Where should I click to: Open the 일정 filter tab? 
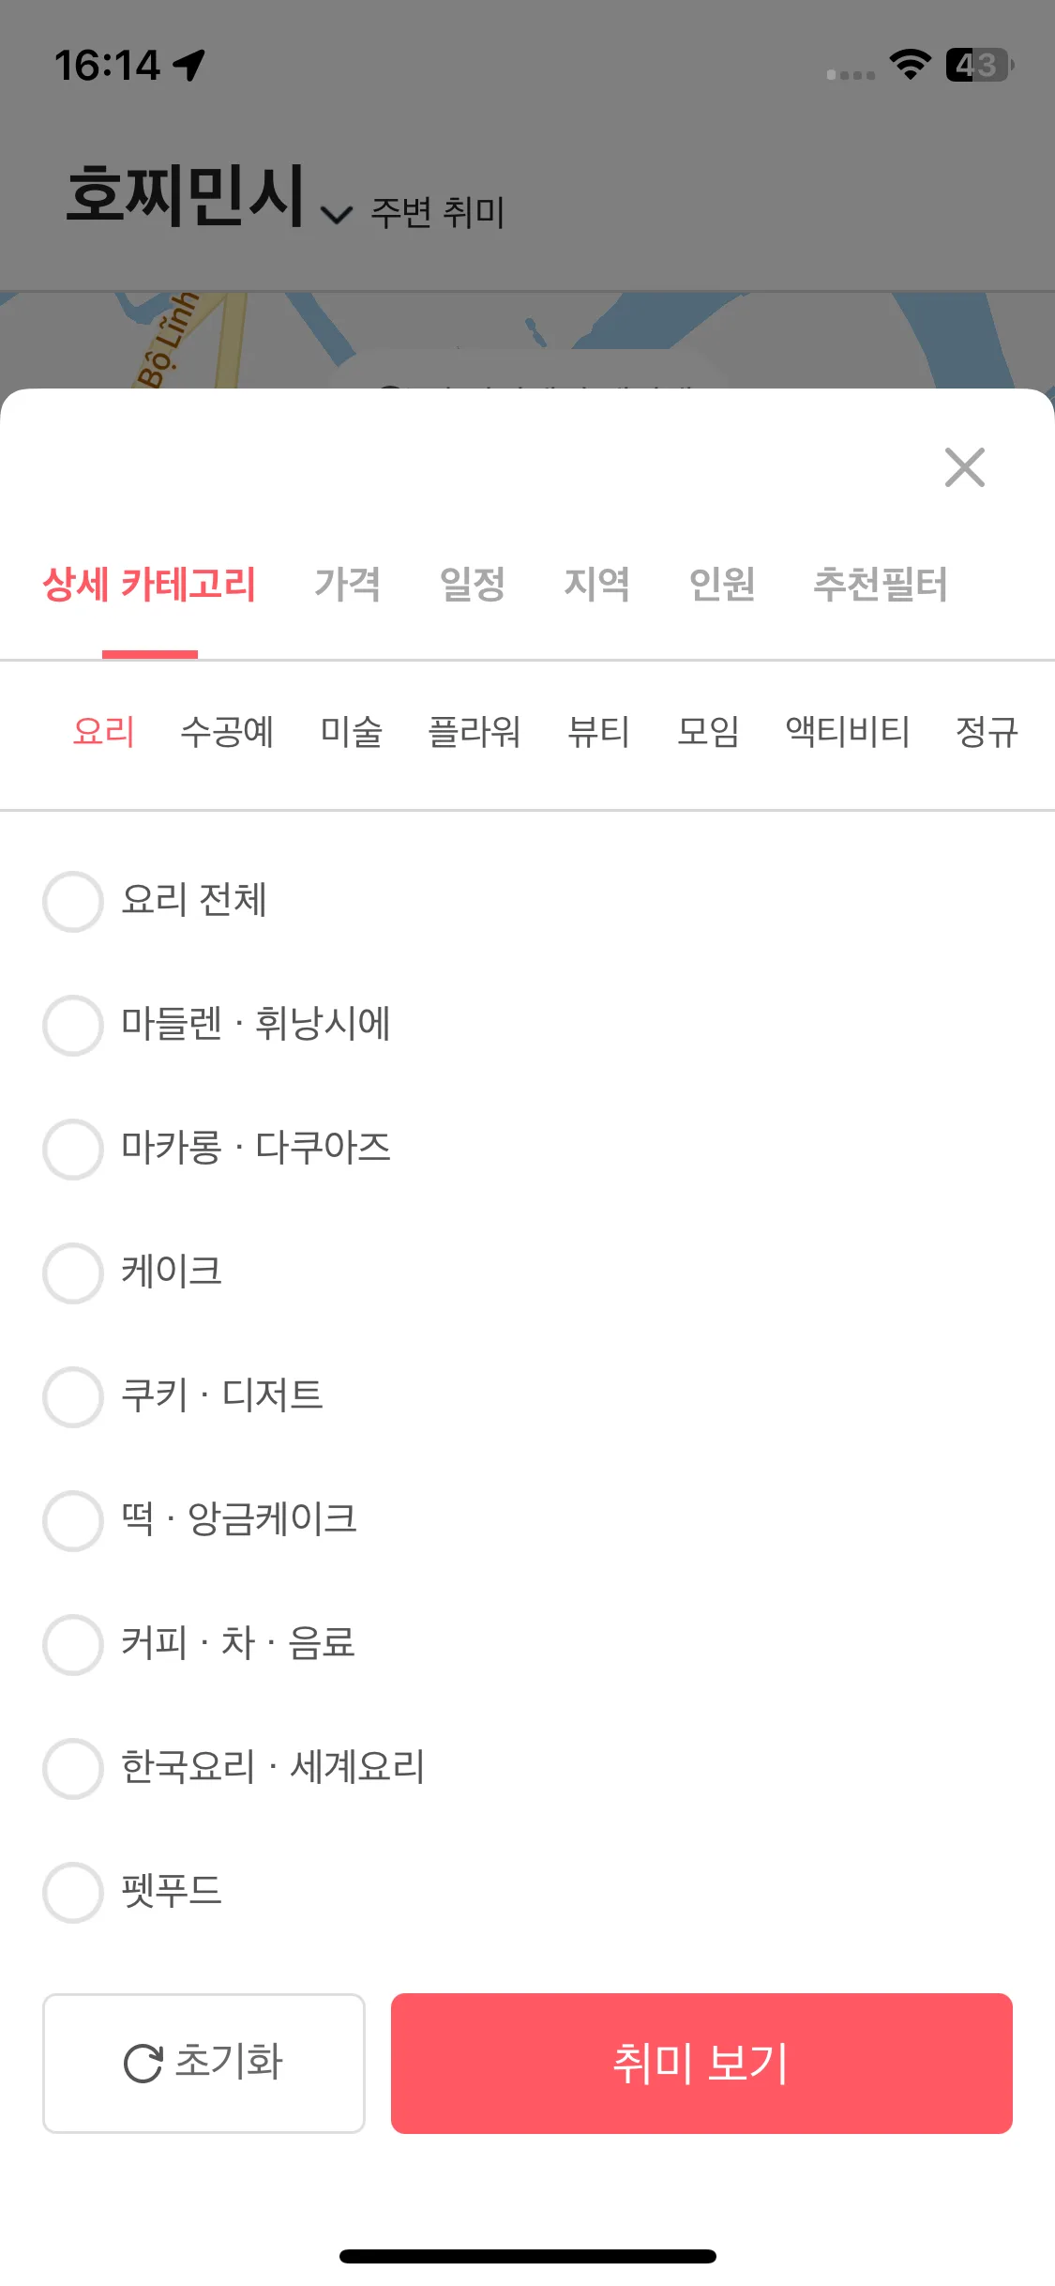[x=473, y=584]
